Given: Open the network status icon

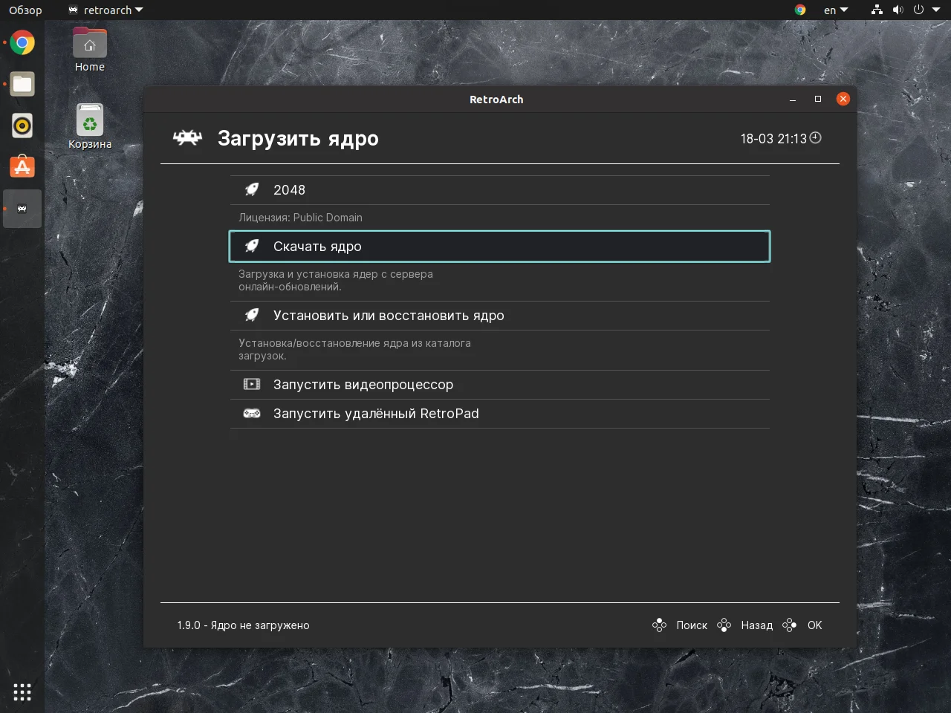Looking at the screenshot, I should tap(877, 10).
